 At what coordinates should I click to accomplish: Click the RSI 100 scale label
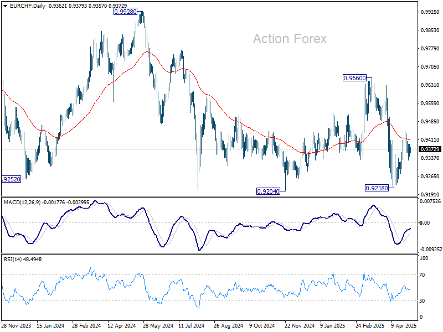(424, 258)
